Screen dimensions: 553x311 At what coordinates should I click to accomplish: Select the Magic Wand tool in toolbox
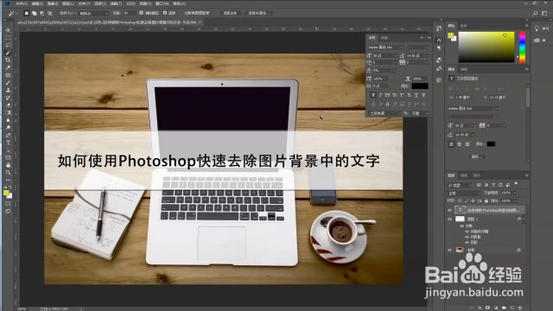tap(8, 53)
